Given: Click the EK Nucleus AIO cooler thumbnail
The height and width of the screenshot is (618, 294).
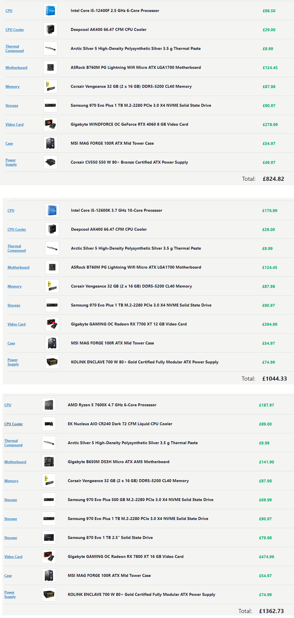Looking at the screenshot, I should click(x=49, y=424).
